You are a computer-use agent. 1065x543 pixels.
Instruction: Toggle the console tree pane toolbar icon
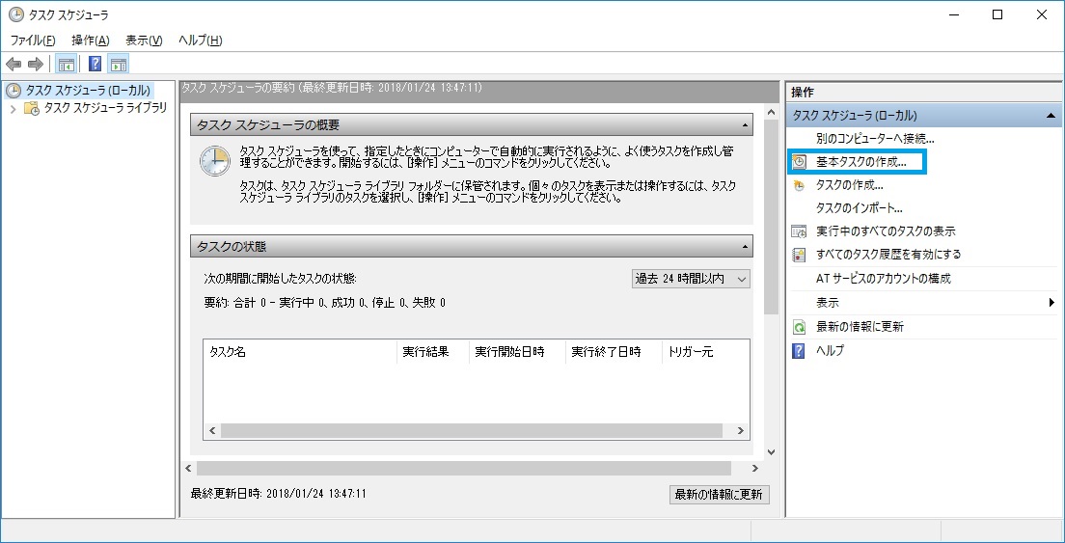point(66,65)
